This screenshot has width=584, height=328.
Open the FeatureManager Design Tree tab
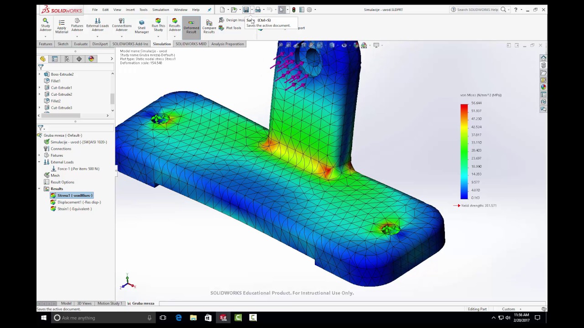point(43,59)
